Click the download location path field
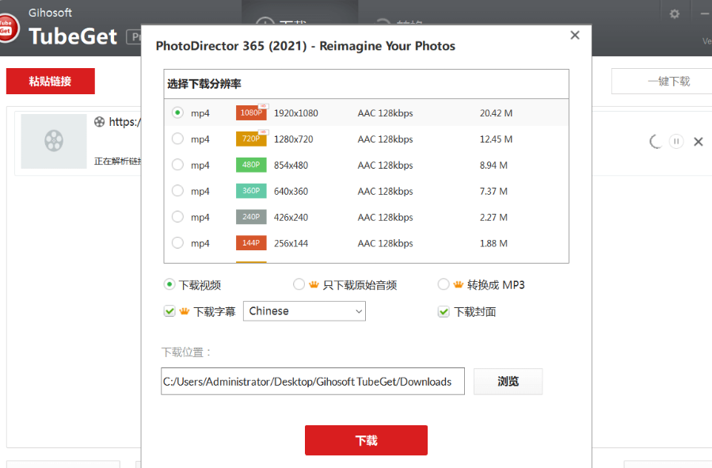This screenshot has width=712, height=468. click(x=312, y=382)
